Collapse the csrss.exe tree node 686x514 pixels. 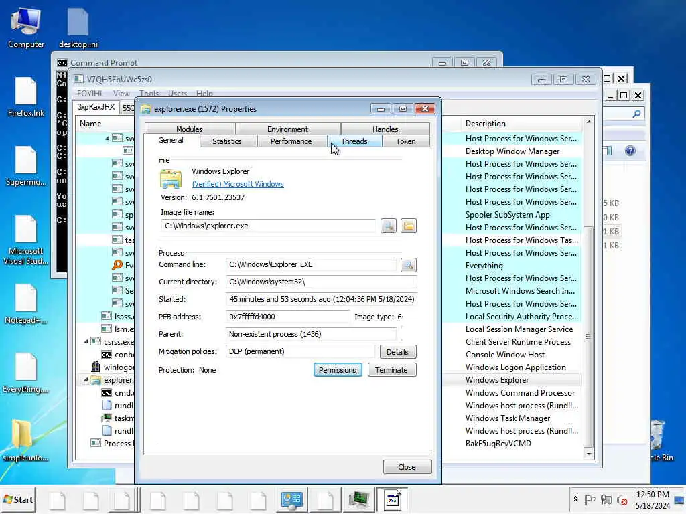[x=86, y=342]
